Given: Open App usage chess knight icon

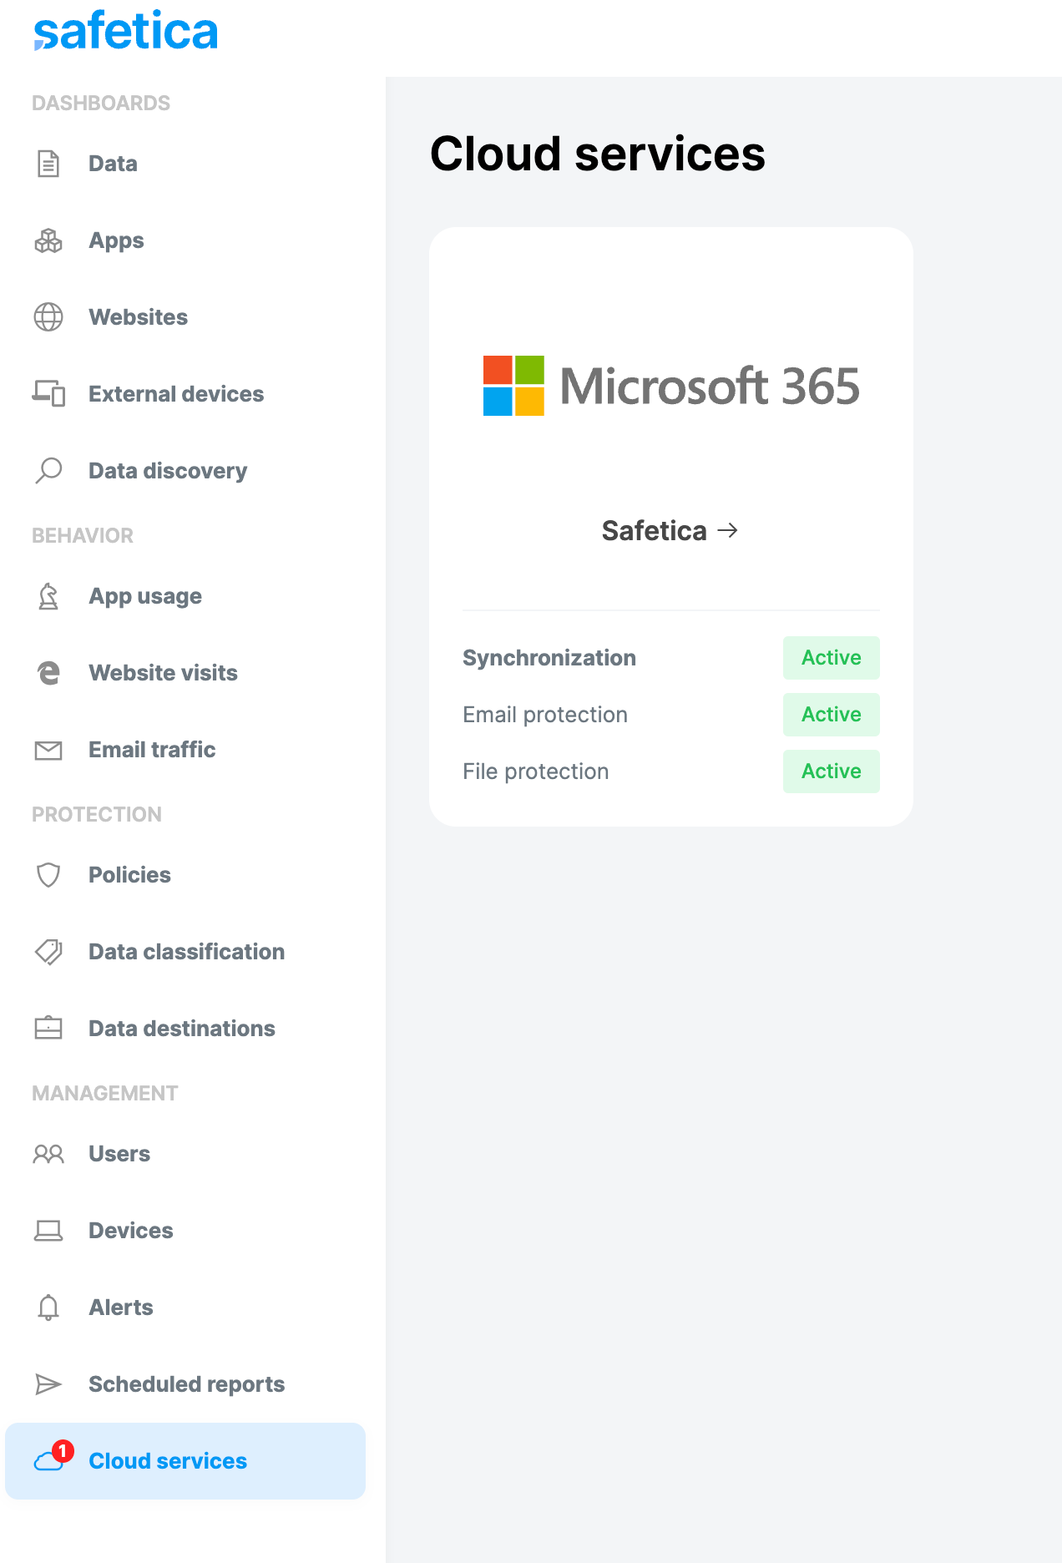Looking at the screenshot, I should point(48,596).
